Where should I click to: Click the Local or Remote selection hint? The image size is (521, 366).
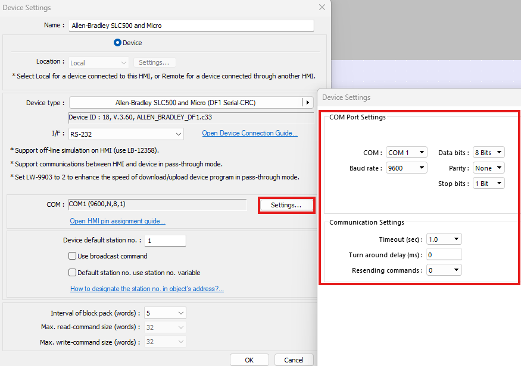pos(164,76)
